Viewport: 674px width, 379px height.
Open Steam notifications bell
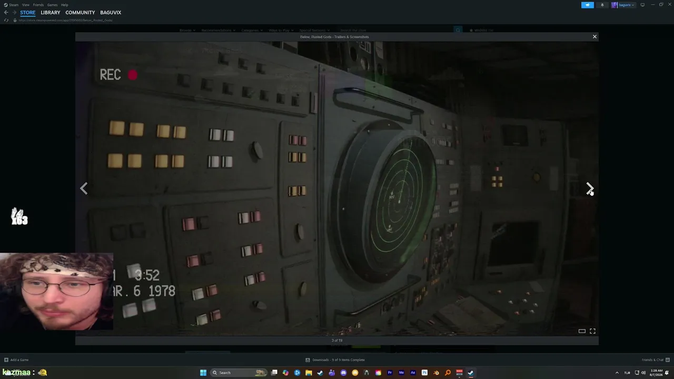click(x=602, y=5)
